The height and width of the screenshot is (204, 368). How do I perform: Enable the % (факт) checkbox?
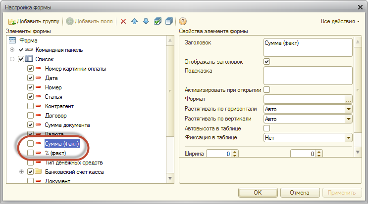pos(30,153)
